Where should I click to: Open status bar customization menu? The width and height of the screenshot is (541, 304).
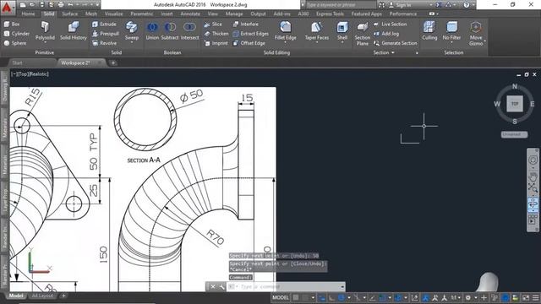point(536,298)
